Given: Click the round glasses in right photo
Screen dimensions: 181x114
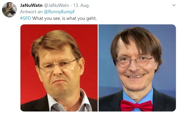Looking at the screenshot, I should click(x=134, y=61).
